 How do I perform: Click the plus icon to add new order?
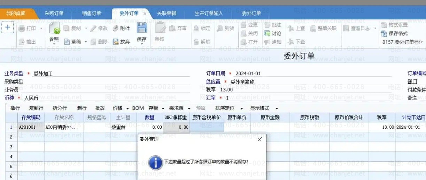[8, 27]
